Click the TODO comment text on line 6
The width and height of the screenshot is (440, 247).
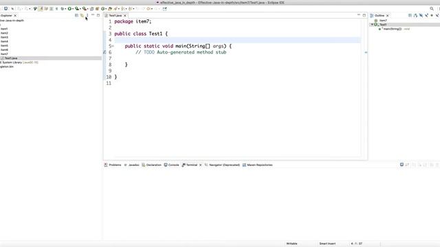tap(181, 52)
